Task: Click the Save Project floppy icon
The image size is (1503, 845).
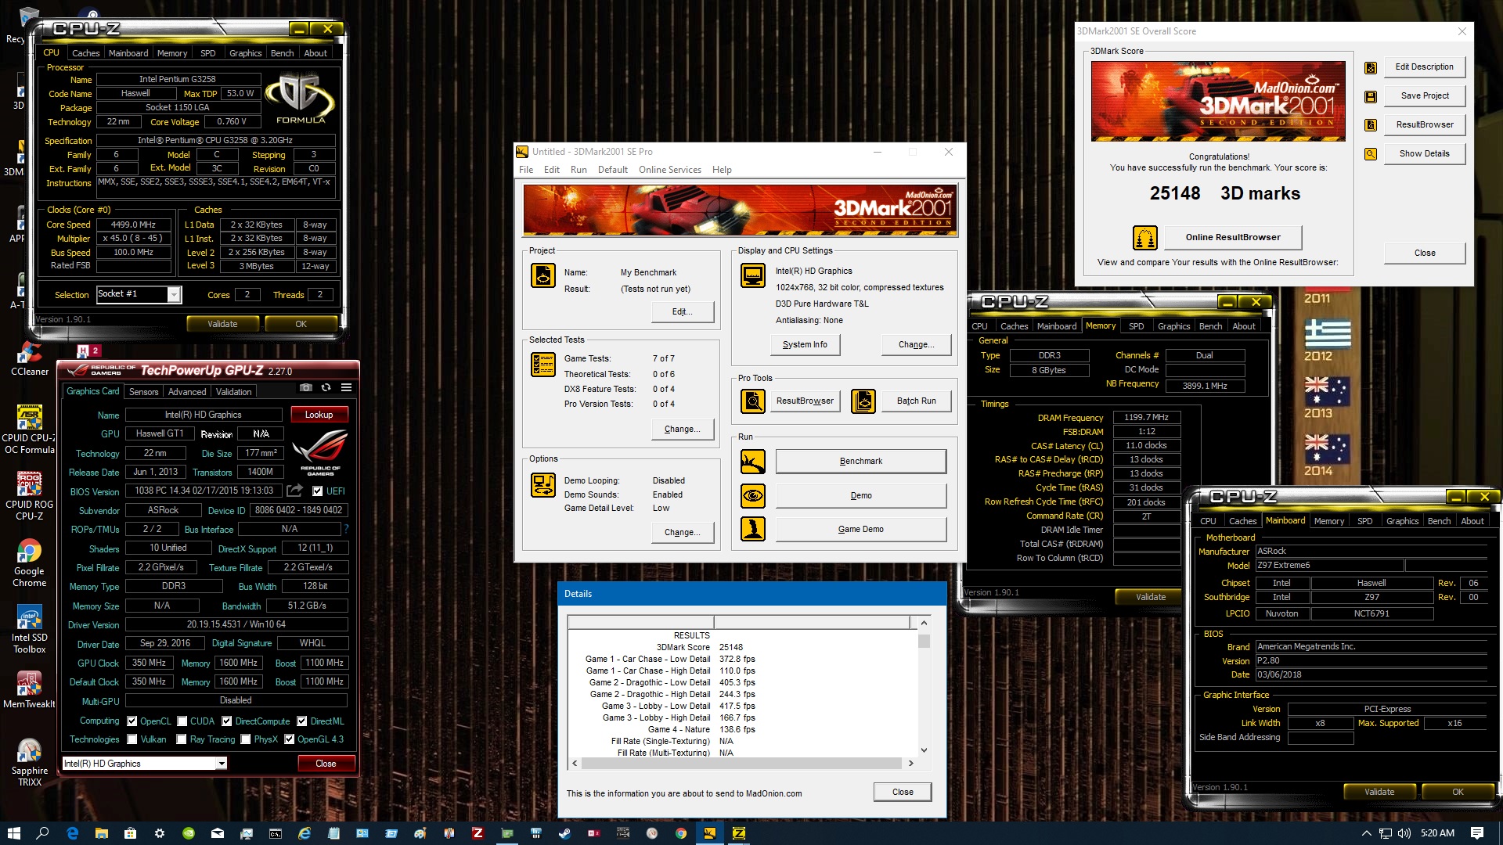Action: pos(1371,97)
